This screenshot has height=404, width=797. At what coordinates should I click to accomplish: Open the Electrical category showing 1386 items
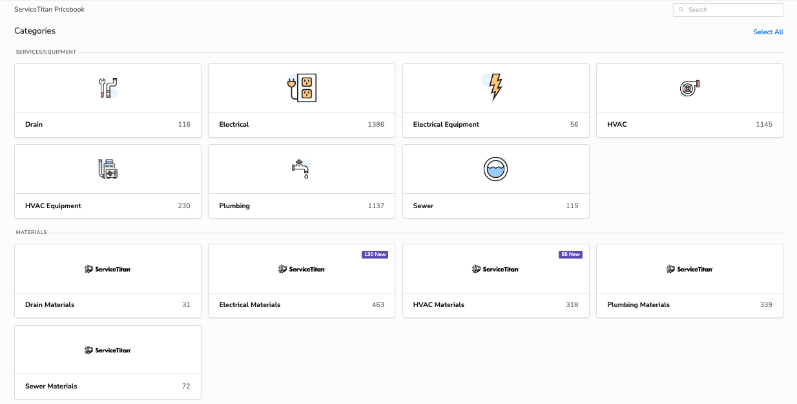coord(301,100)
